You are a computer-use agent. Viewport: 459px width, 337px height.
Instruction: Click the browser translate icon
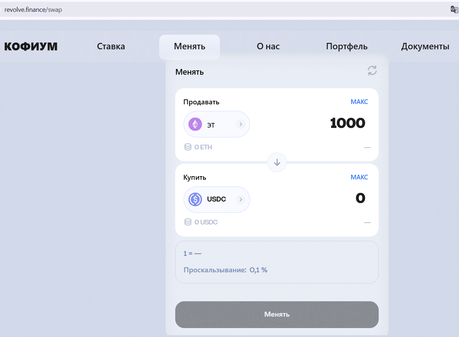pyautogui.click(x=454, y=10)
